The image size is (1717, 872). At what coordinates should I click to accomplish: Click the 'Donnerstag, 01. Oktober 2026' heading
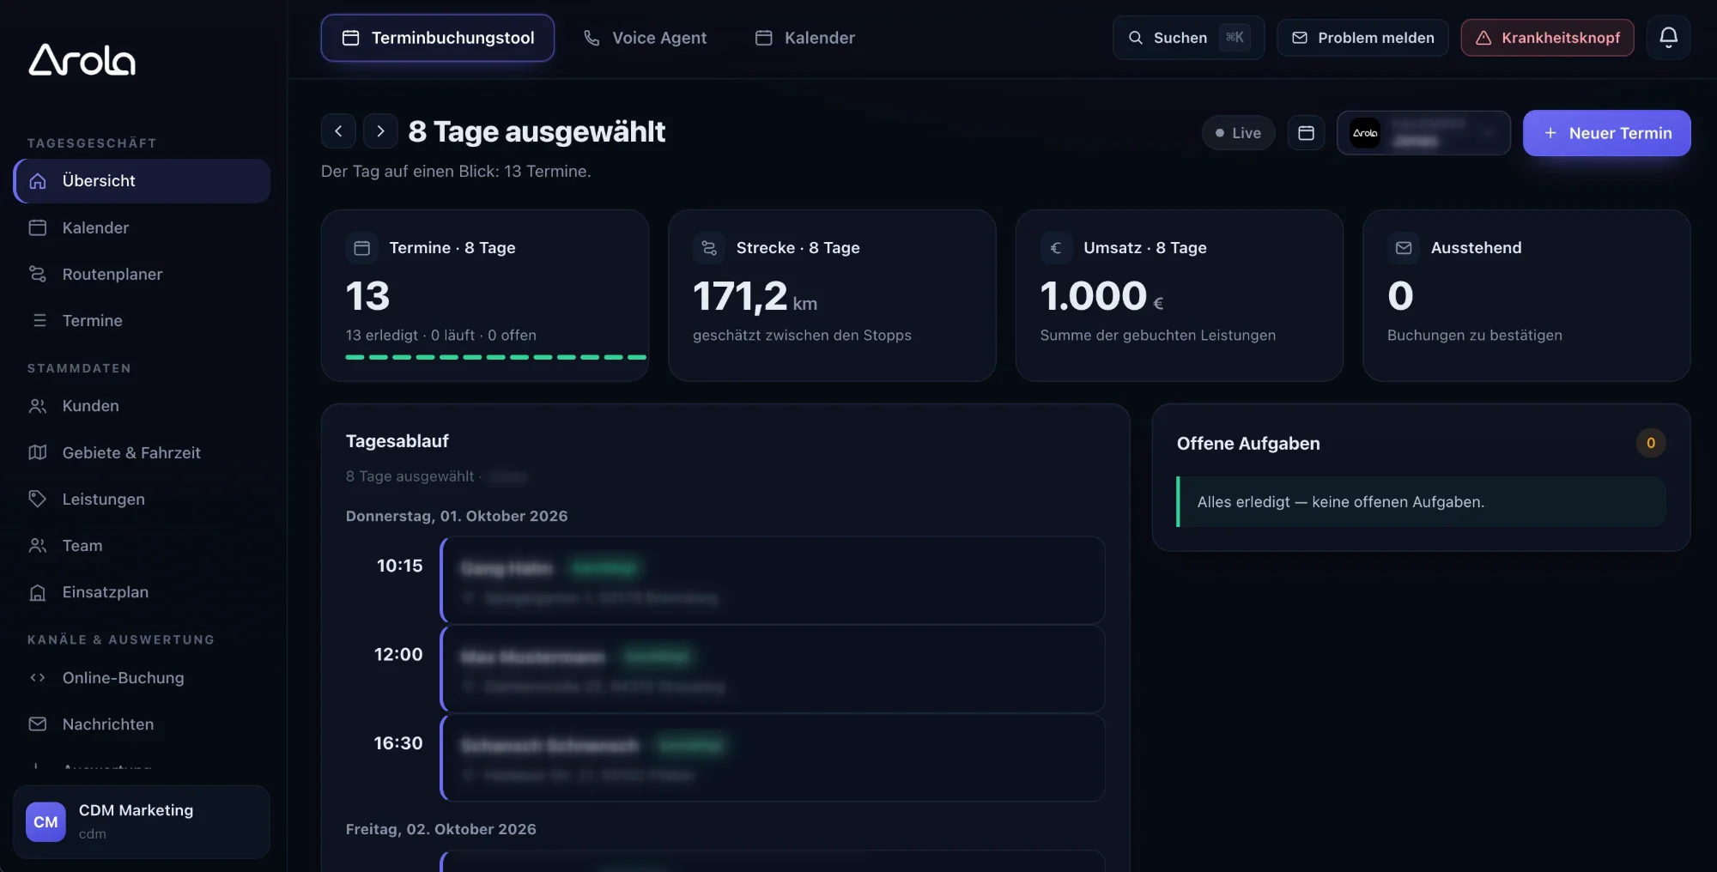click(457, 516)
